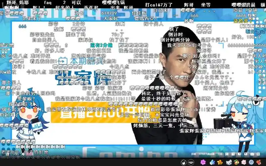Open the HTML5播放器 player selector

coord(206,154)
